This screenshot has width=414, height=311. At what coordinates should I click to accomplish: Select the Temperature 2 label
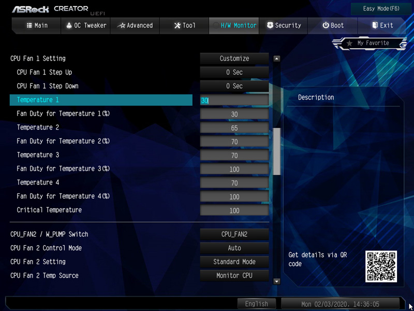coord(38,128)
